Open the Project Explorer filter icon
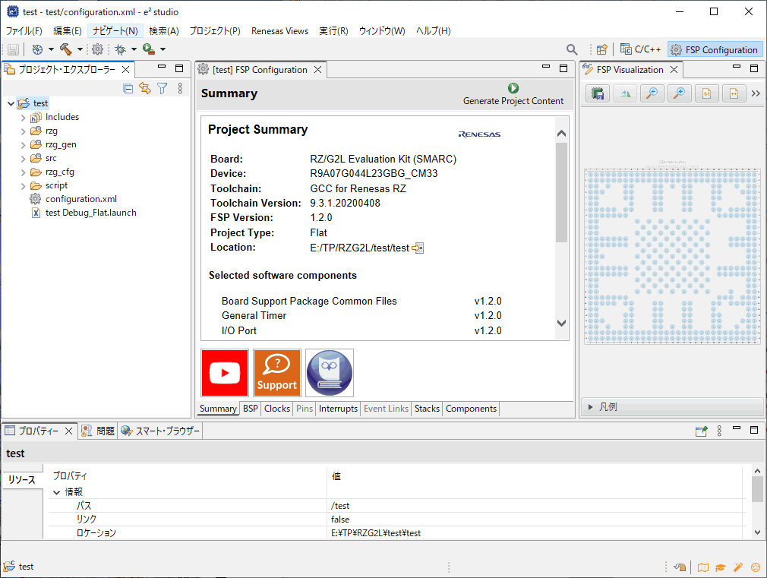Image resolution: width=767 pixels, height=578 pixels. point(162,88)
